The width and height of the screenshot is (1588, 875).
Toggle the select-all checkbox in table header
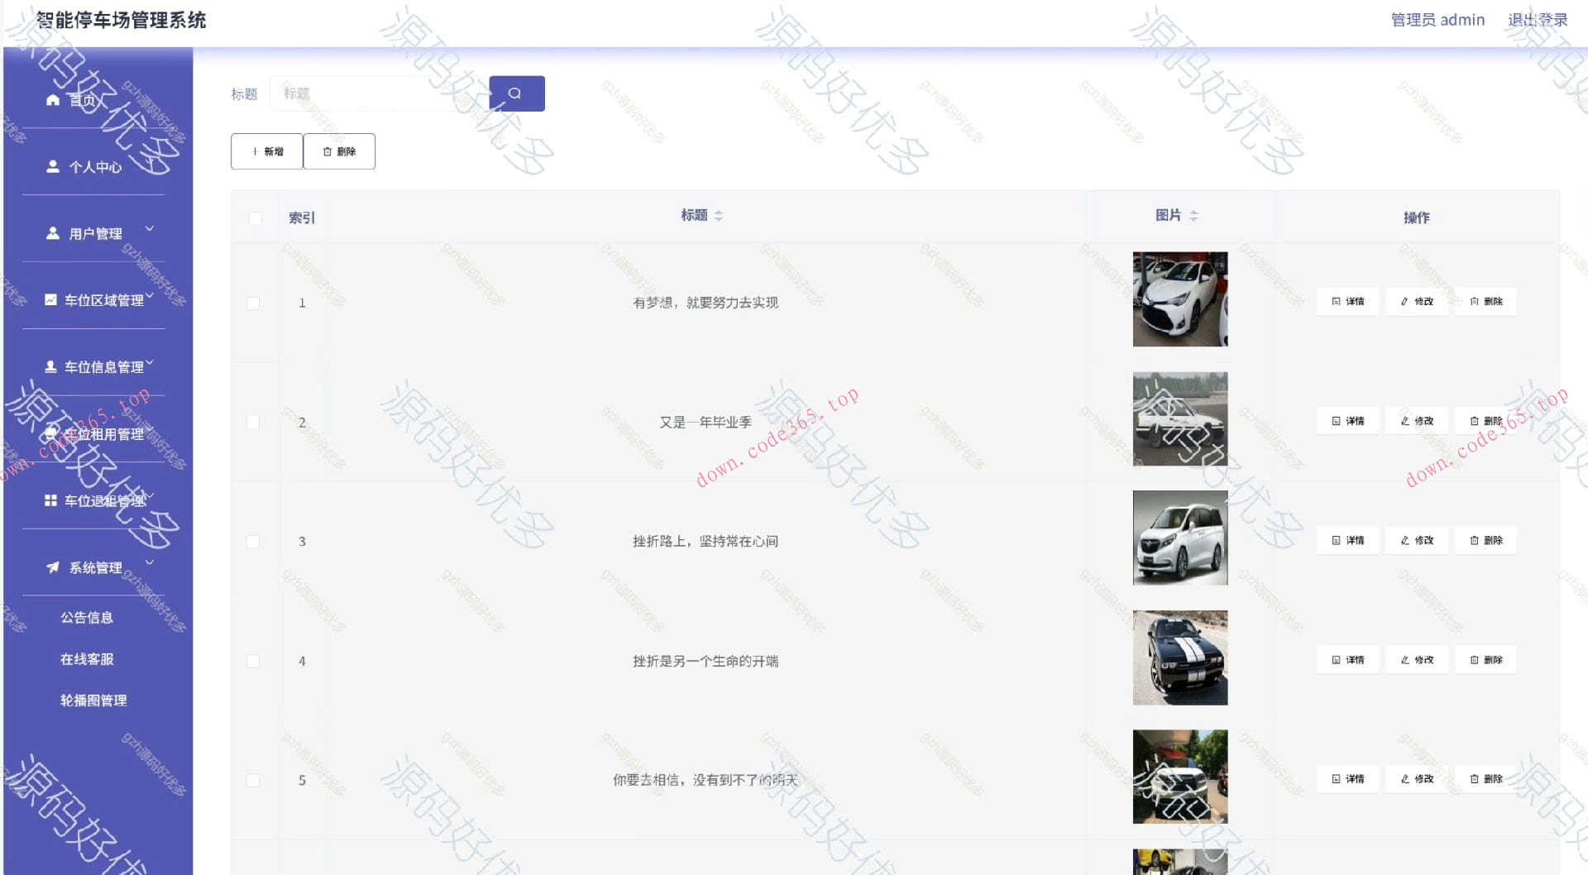click(x=253, y=217)
